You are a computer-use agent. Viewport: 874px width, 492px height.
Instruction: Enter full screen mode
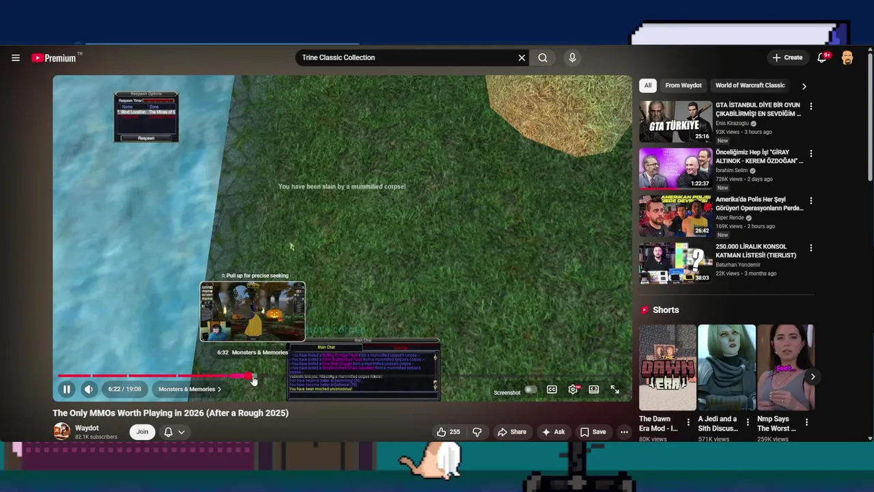(615, 389)
